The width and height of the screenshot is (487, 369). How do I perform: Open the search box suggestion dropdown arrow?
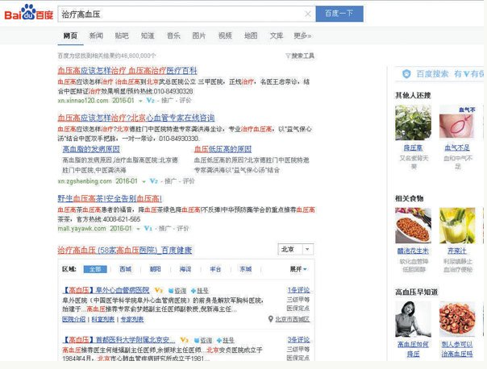[x=309, y=14]
